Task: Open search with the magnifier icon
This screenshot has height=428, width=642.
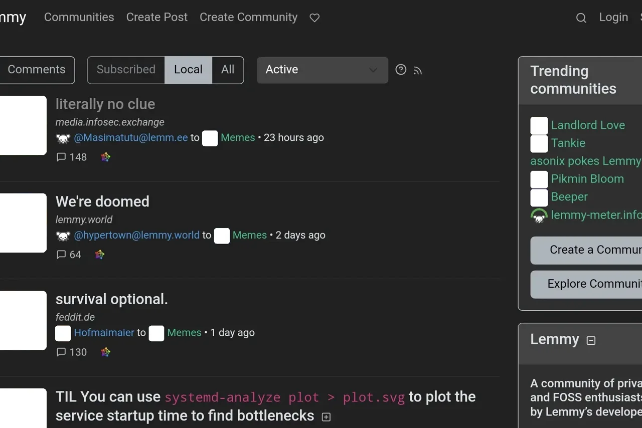Action: click(x=581, y=18)
